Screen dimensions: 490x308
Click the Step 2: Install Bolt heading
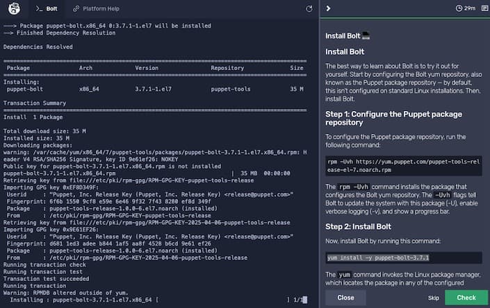[358, 226]
